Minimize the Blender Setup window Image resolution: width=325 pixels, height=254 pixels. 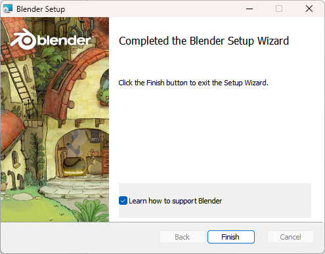click(249, 9)
